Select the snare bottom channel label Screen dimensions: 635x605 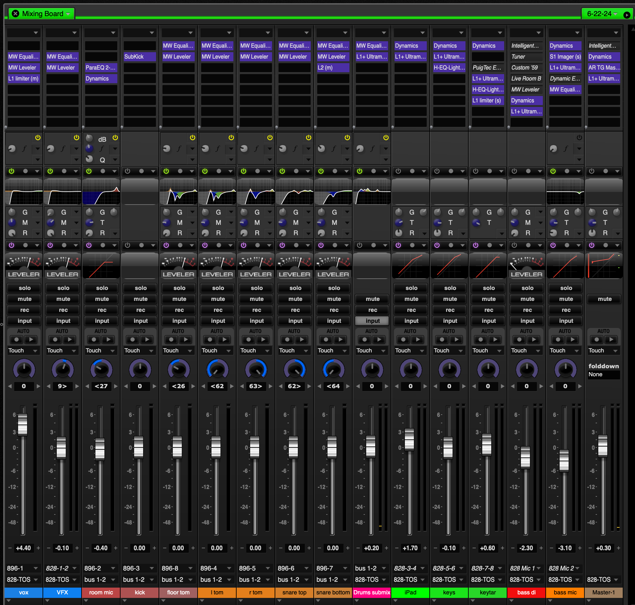(x=333, y=592)
